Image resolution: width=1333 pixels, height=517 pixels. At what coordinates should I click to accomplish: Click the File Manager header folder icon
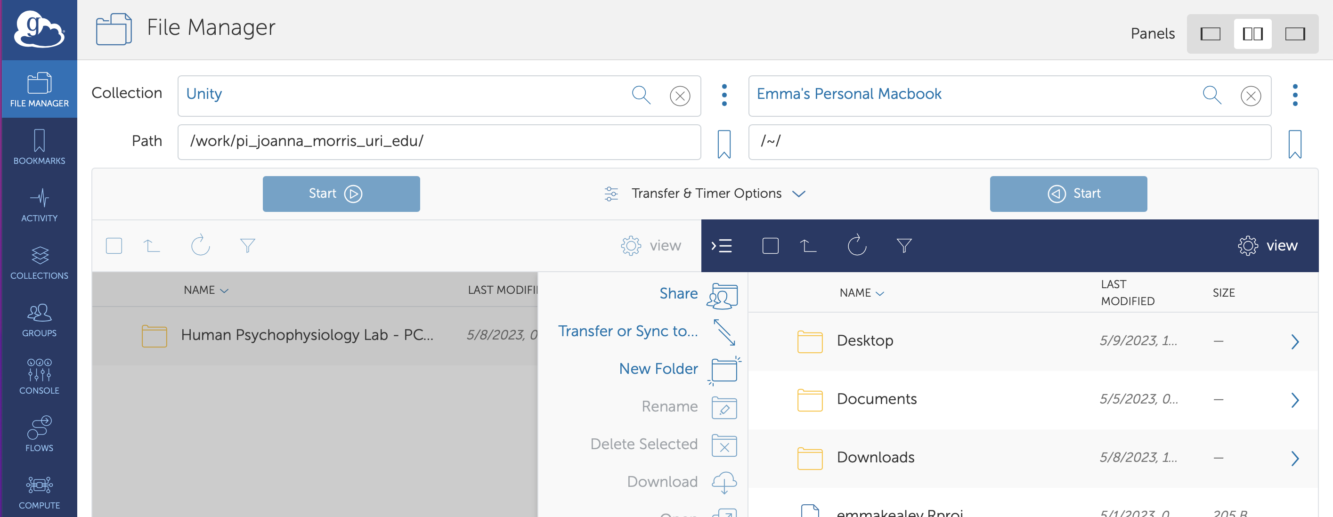point(114,29)
